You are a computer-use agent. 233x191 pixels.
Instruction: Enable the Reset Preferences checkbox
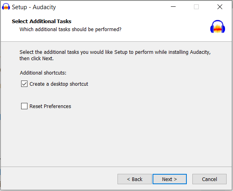point(24,106)
